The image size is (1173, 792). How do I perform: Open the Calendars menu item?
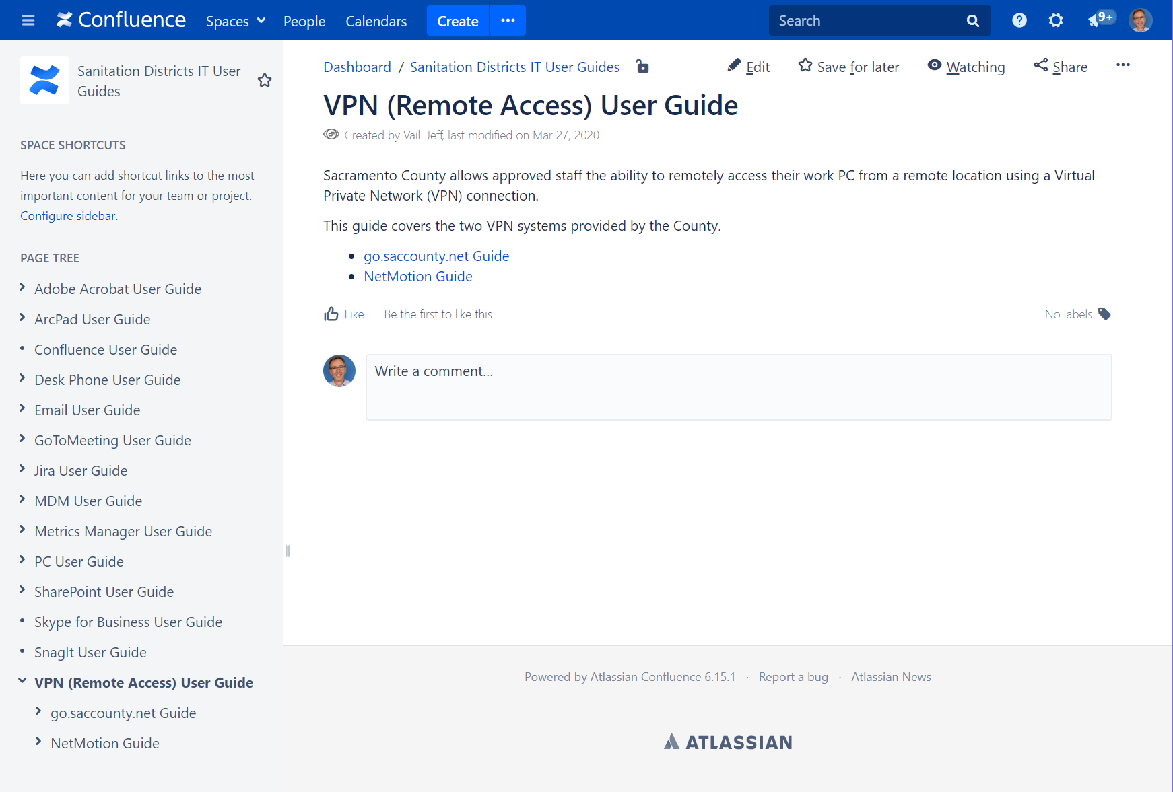(376, 21)
